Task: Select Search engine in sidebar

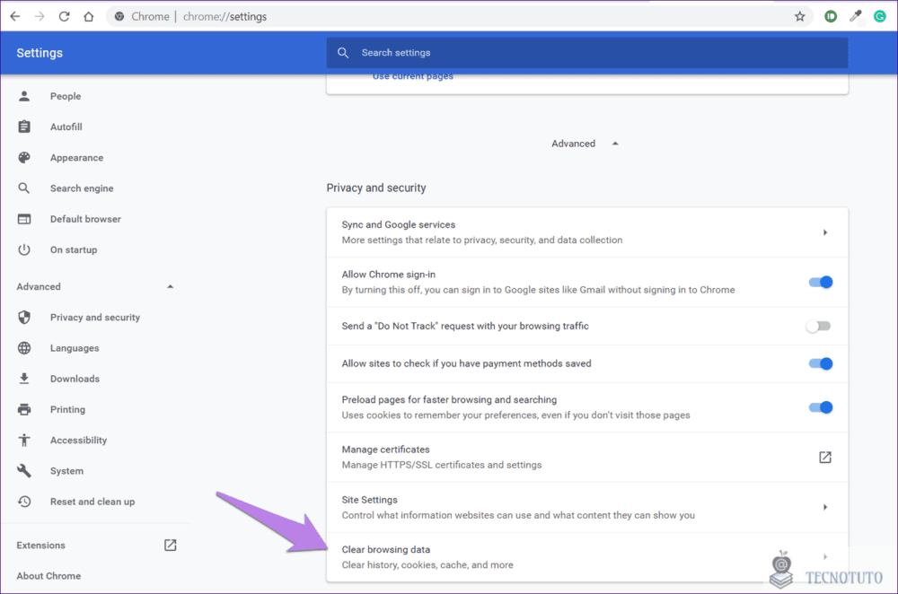Action: click(82, 188)
